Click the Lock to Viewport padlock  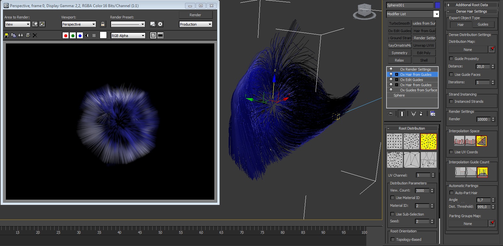pos(103,24)
